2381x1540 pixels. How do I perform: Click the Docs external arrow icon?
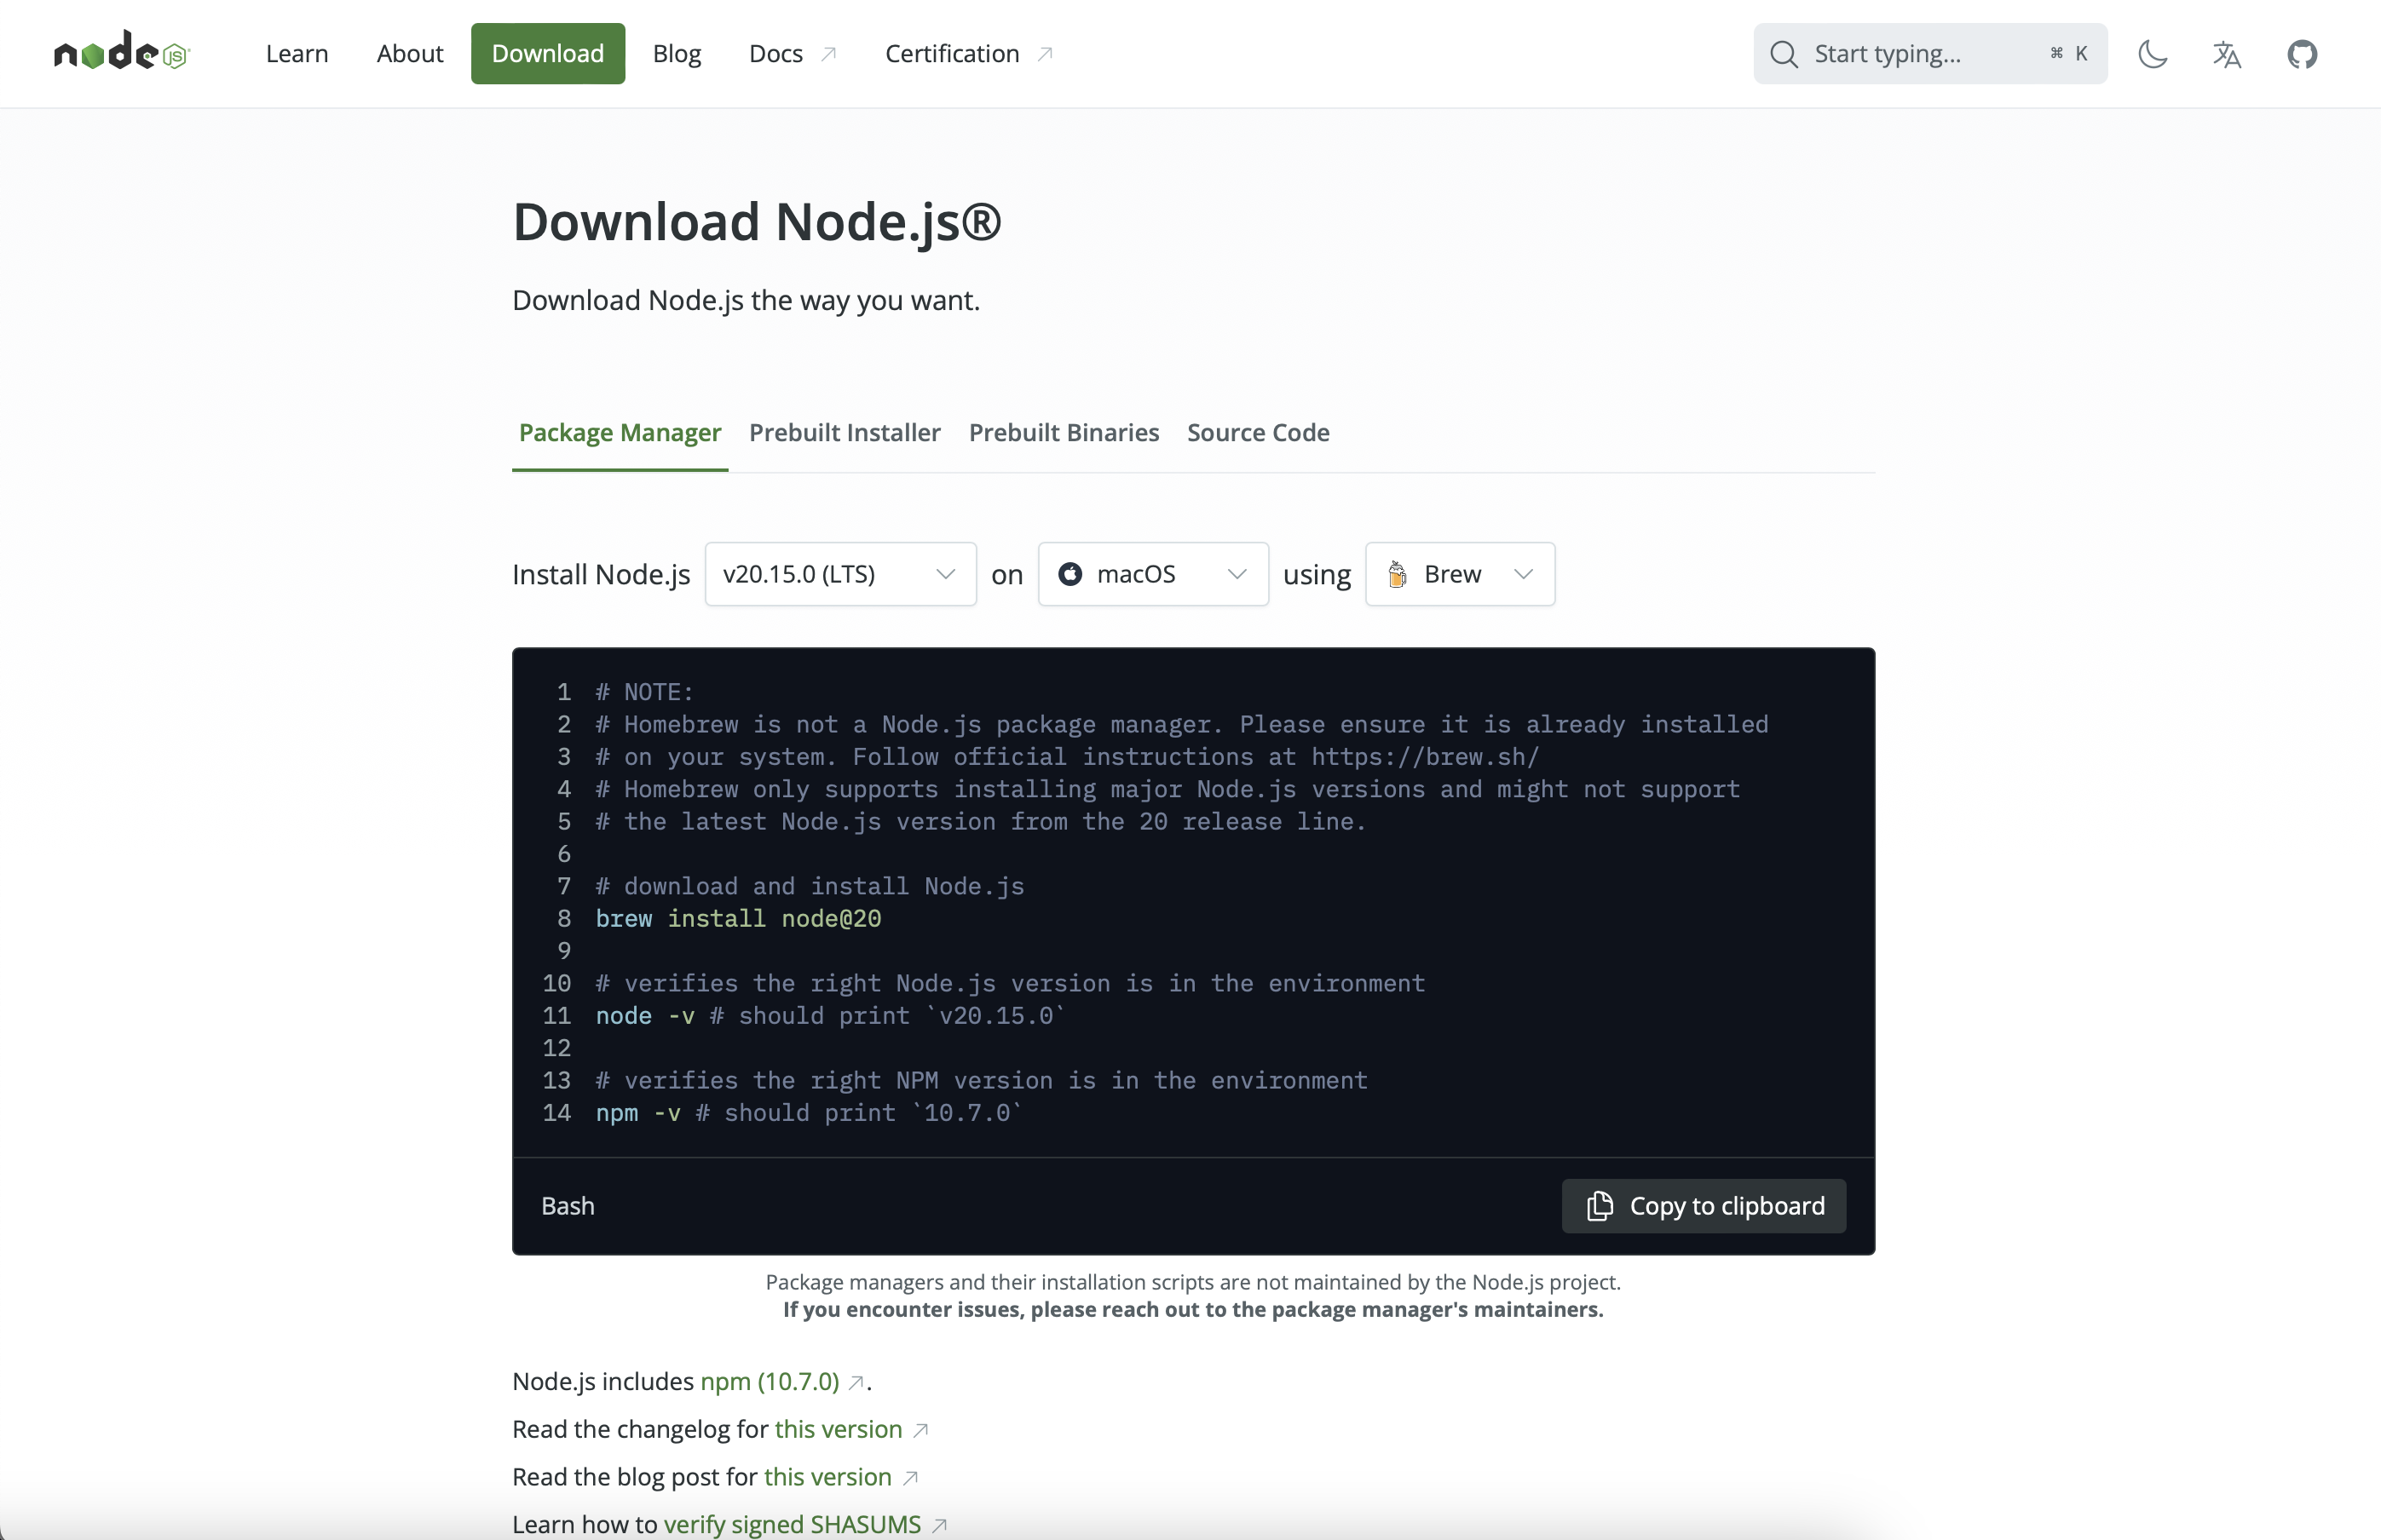pos(828,54)
